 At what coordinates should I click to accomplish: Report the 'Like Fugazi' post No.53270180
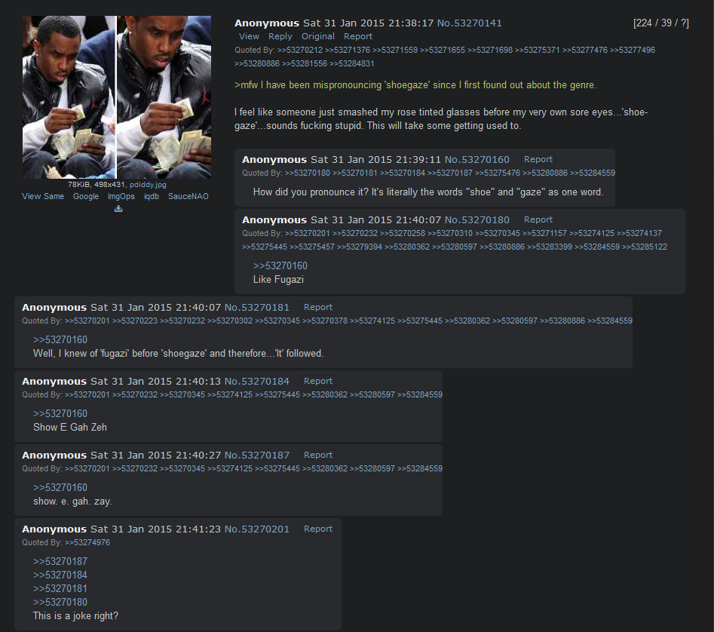[x=538, y=219]
